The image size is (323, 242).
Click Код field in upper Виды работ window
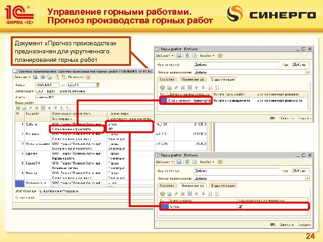301,65
